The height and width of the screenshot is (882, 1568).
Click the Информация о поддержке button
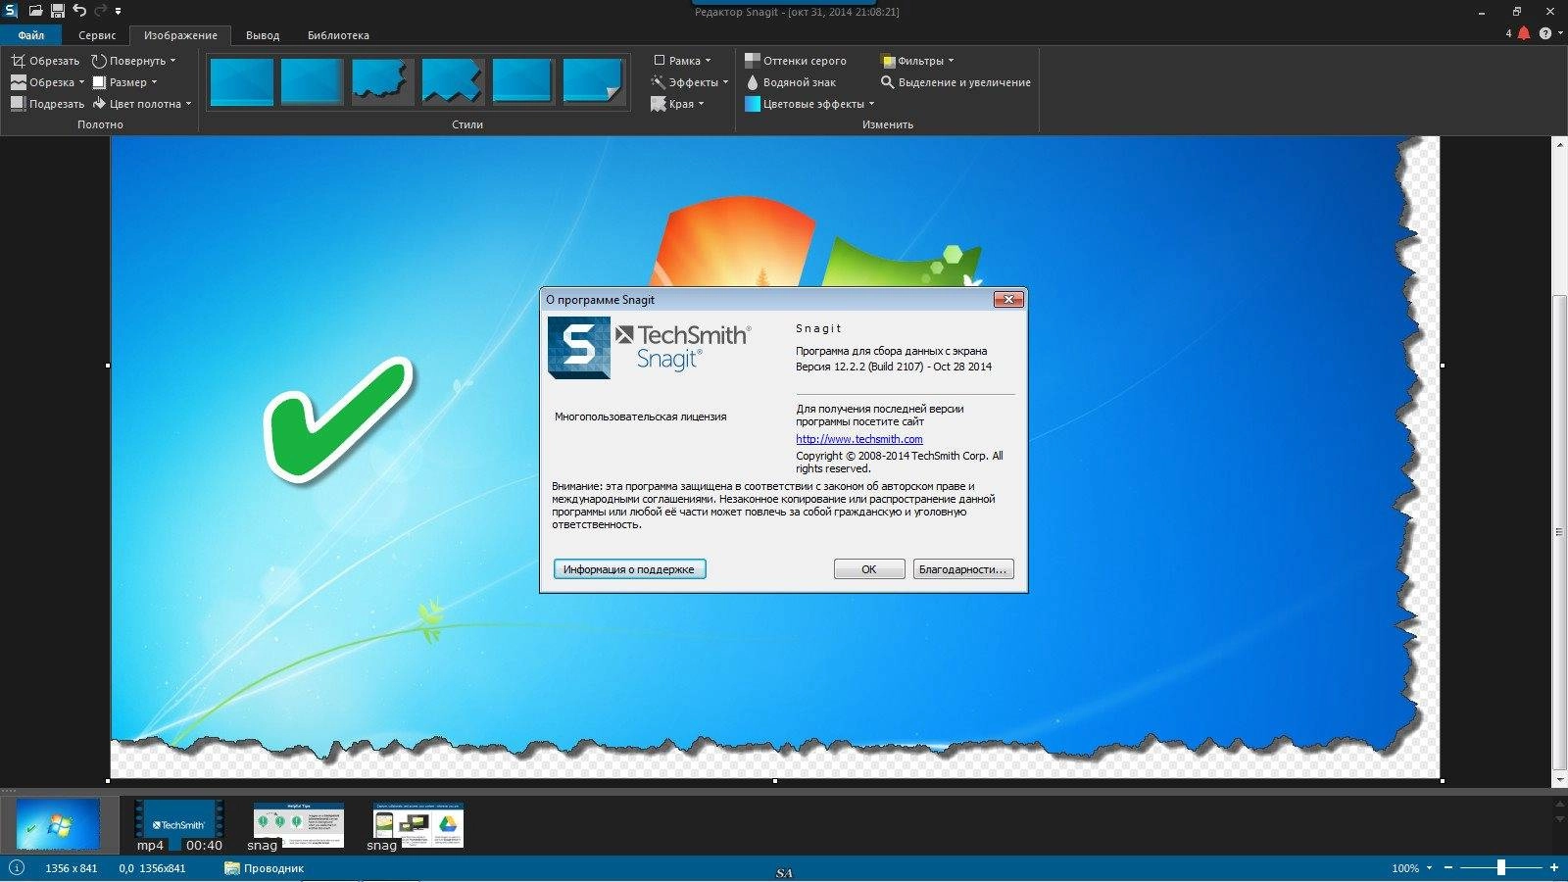pos(629,569)
